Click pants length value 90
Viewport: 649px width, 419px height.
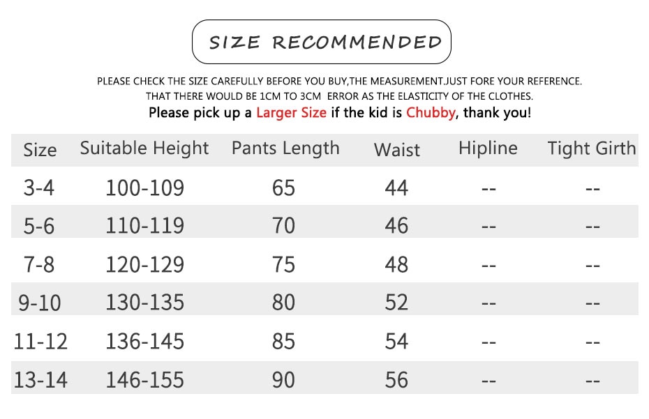tap(283, 380)
